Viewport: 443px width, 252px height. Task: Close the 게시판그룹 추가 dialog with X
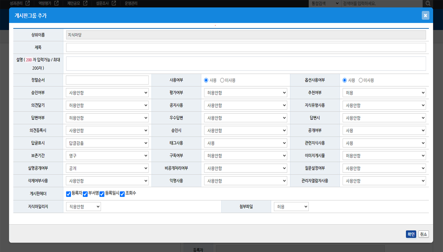pos(425,15)
